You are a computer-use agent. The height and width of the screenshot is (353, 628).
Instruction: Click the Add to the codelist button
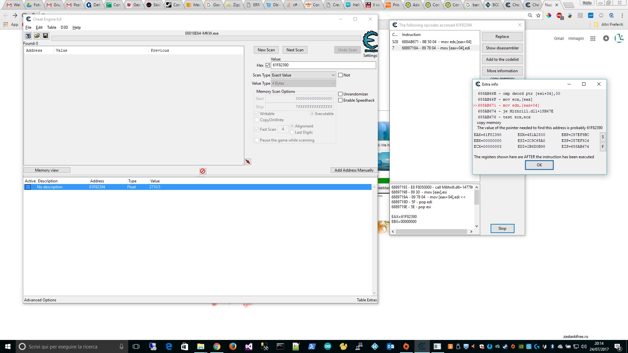click(x=502, y=59)
